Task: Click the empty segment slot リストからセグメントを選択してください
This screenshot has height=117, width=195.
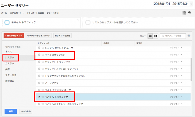Action: point(122,22)
